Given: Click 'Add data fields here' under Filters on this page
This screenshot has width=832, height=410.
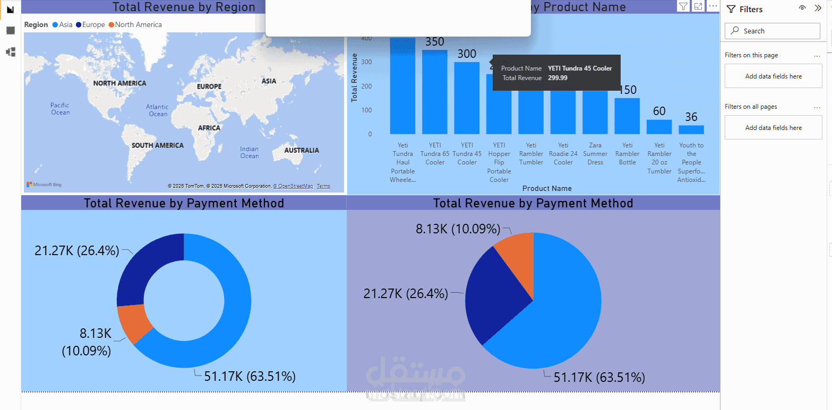Looking at the screenshot, I should (x=773, y=76).
